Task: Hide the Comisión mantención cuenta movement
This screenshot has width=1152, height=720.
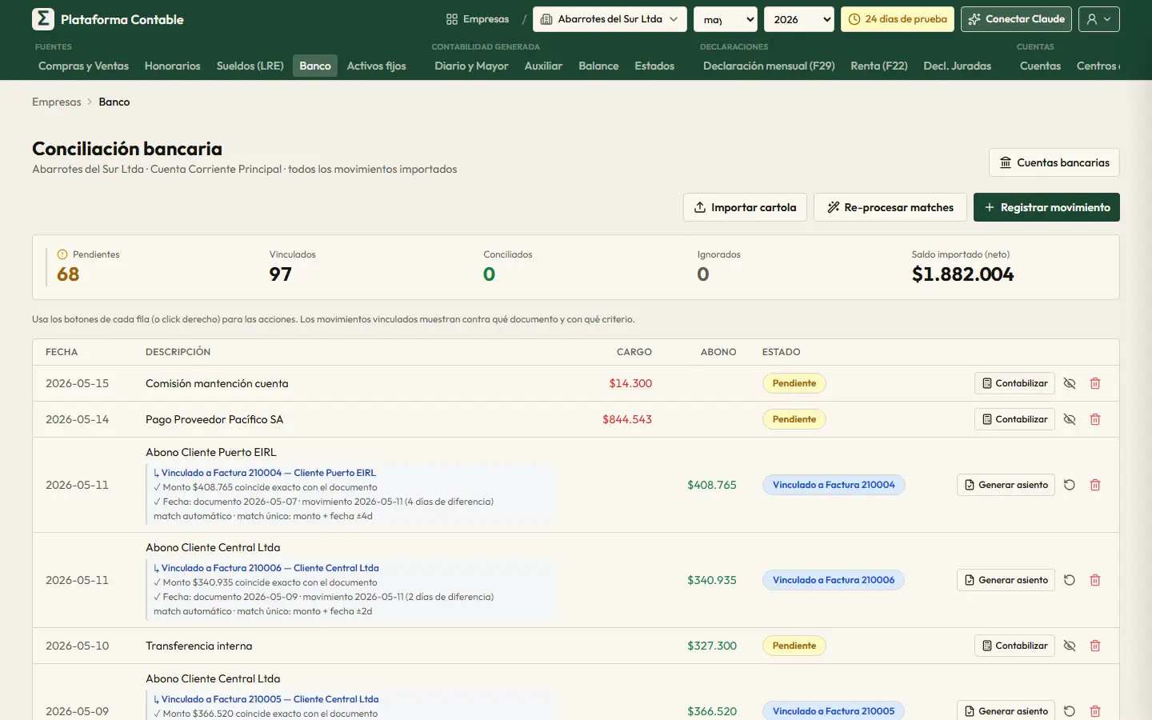Action: (1070, 383)
